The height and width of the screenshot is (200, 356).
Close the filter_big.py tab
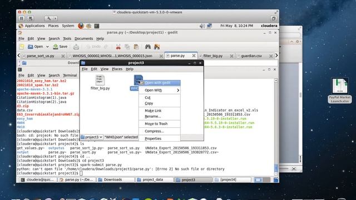(231, 56)
